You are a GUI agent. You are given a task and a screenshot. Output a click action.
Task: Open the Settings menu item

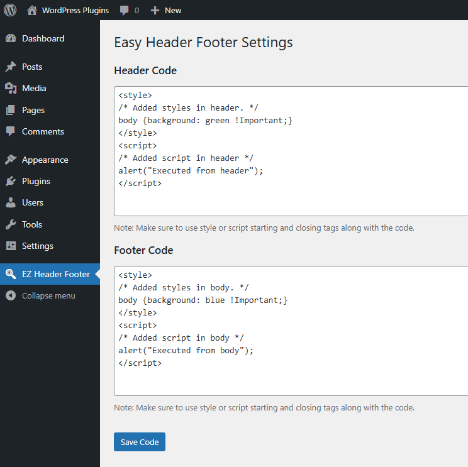click(x=38, y=246)
